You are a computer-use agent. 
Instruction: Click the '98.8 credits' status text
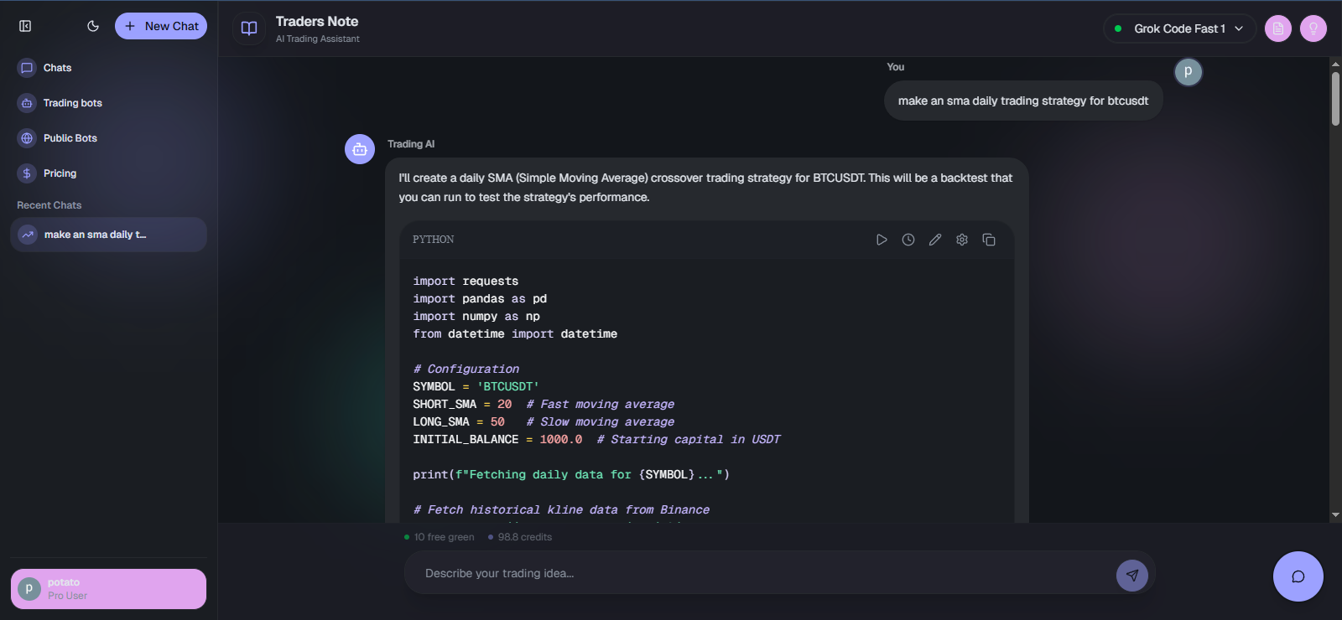pos(525,537)
